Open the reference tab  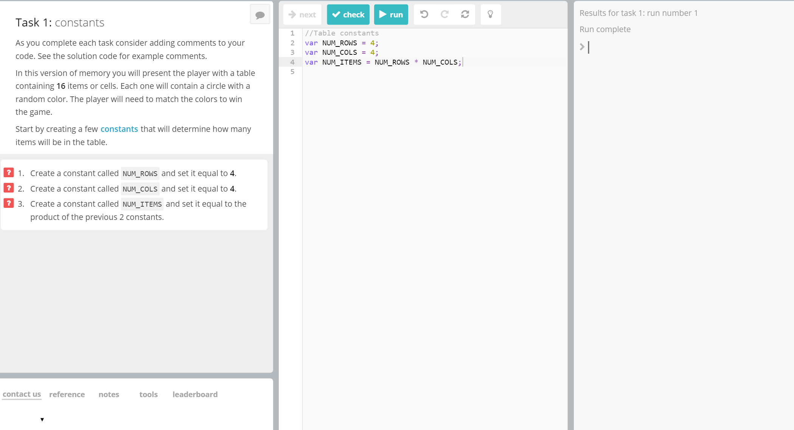(67, 394)
